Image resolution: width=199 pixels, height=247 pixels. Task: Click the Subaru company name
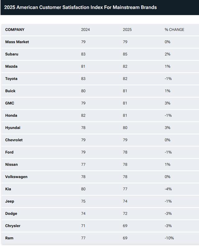coord(12,54)
